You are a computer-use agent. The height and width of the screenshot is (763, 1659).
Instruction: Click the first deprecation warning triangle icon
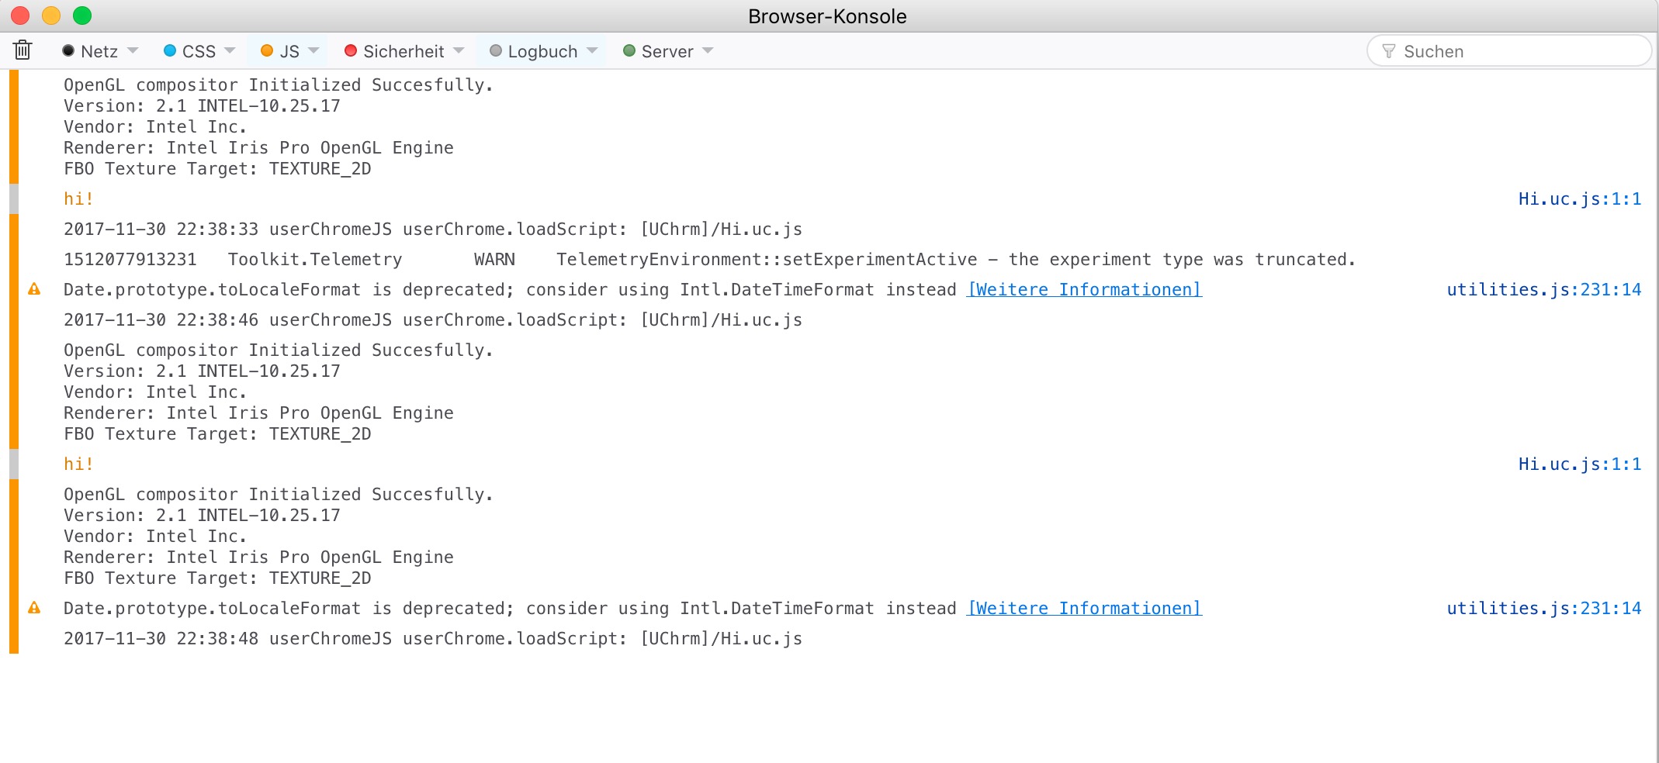[x=34, y=289]
